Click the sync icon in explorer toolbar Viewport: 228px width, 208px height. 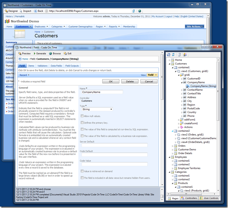coord(169,55)
